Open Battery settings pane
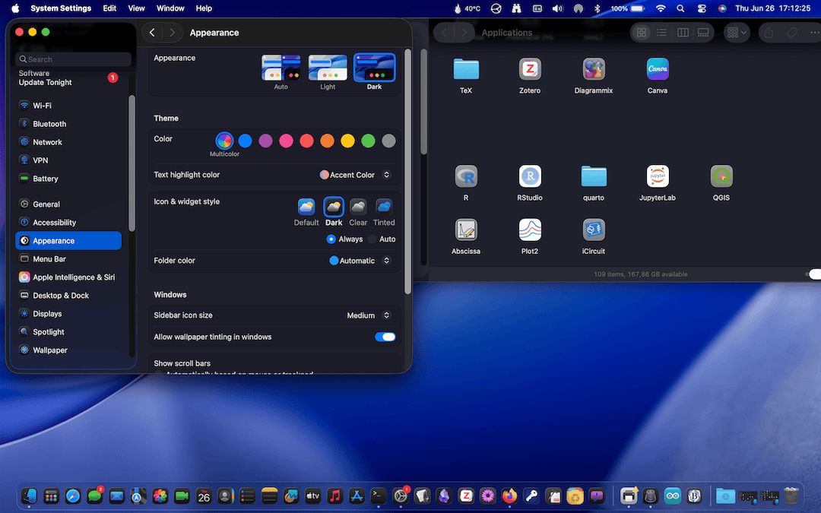 coord(68,179)
